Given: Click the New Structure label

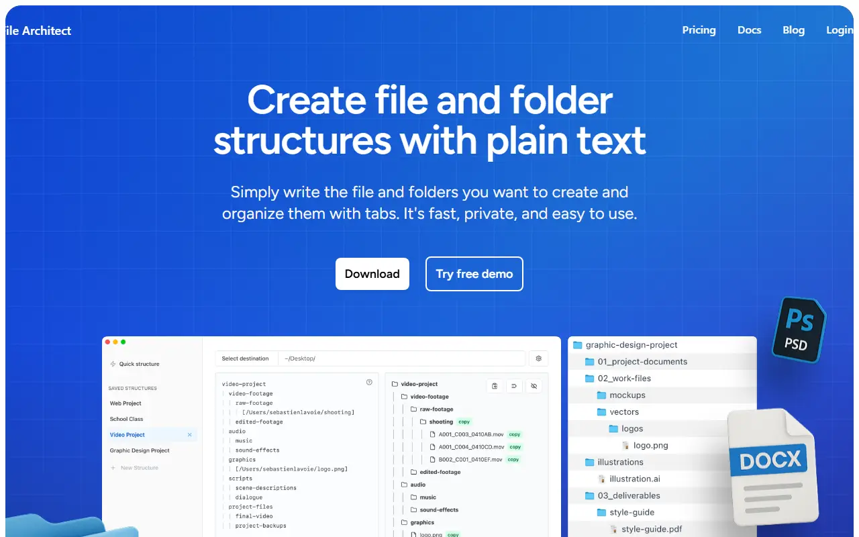Looking at the screenshot, I should click(140, 468).
